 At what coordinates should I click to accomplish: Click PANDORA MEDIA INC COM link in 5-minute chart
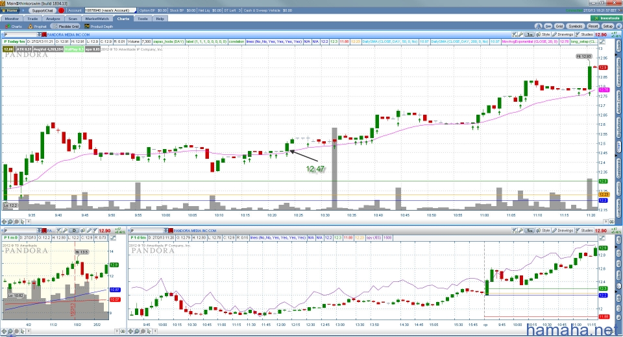click(195, 230)
